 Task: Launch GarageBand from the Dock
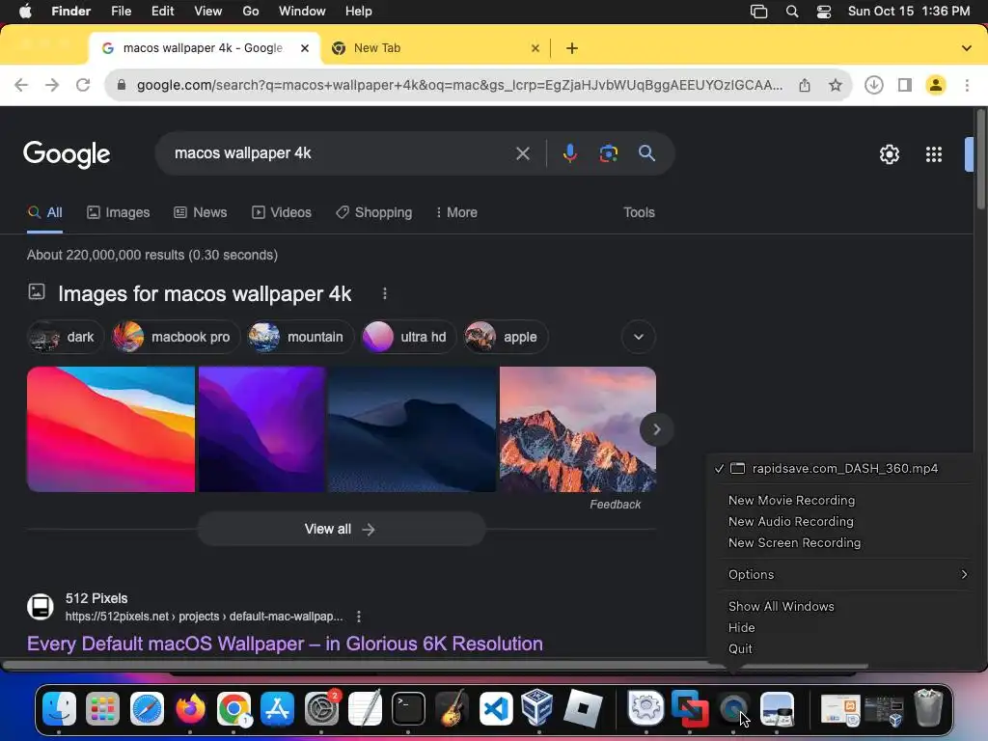pyautogui.click(x=452, y=707)
